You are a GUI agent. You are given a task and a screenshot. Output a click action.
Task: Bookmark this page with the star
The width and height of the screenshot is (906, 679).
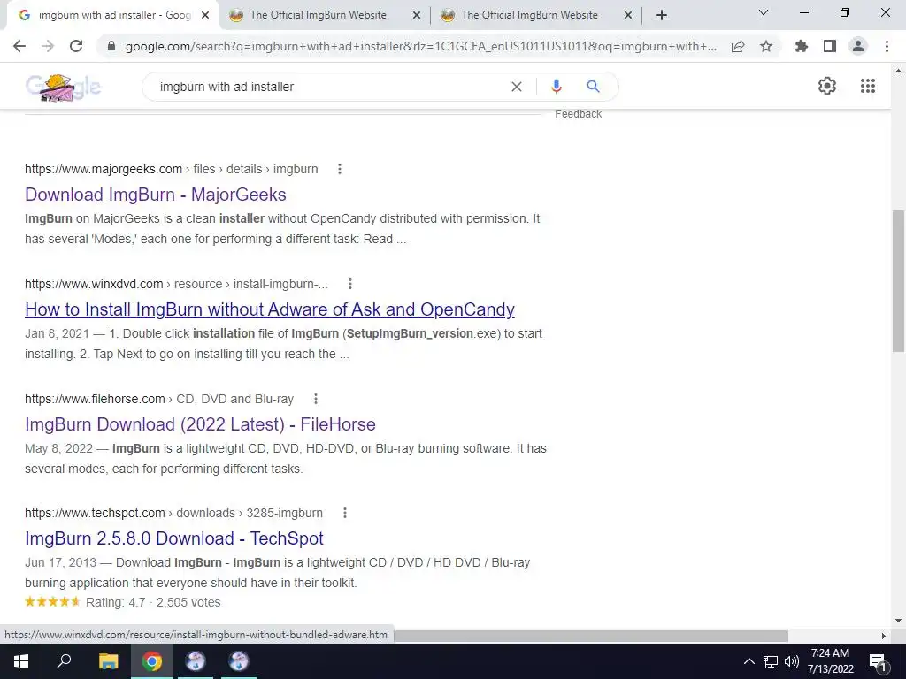pos(766,46)
